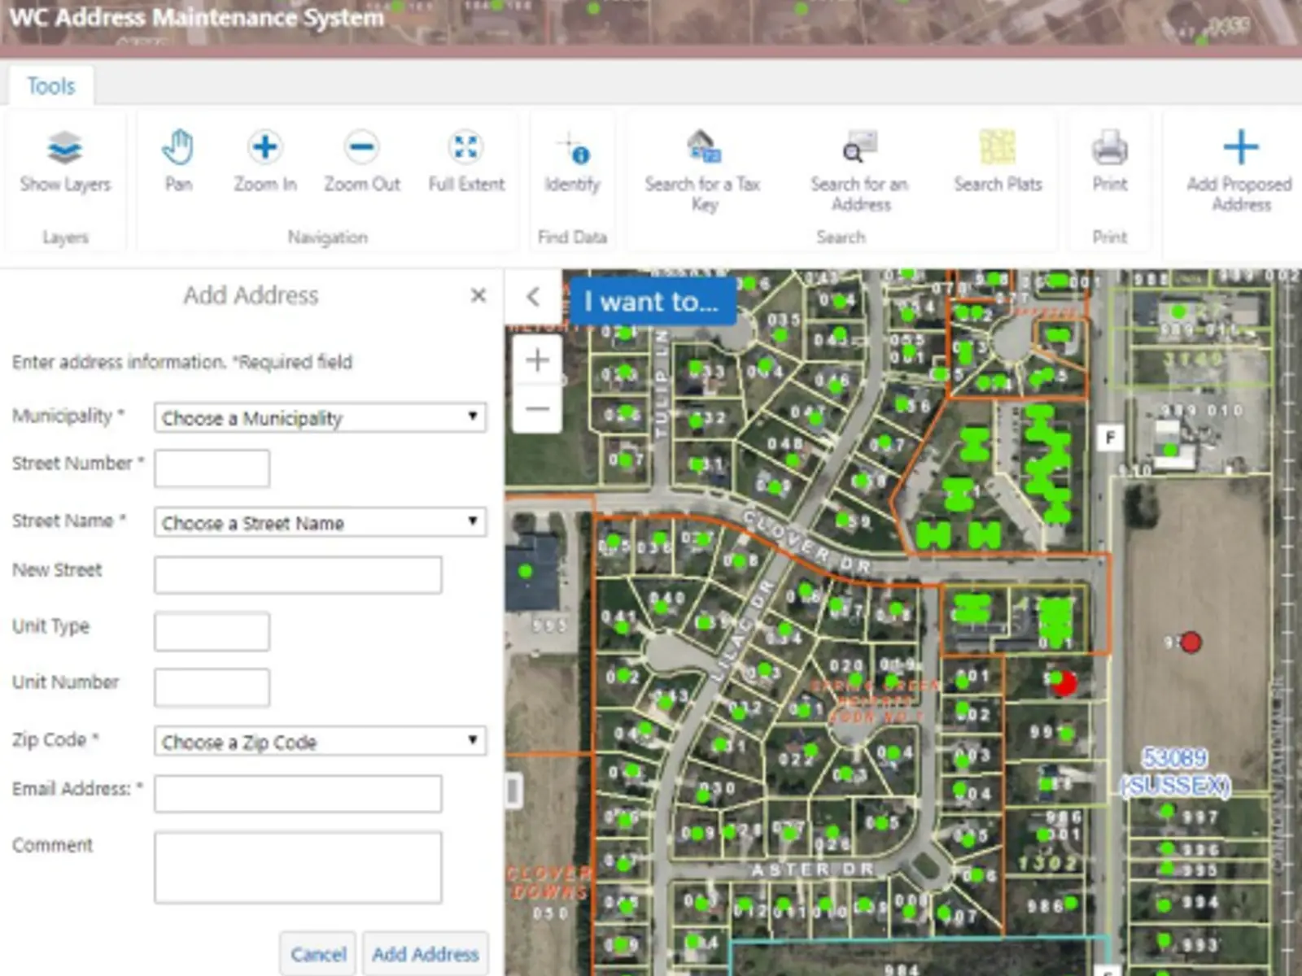This screenshot has height=976, width=1302.
Task: Switch to the Tools tab
Action: (51, 85)
